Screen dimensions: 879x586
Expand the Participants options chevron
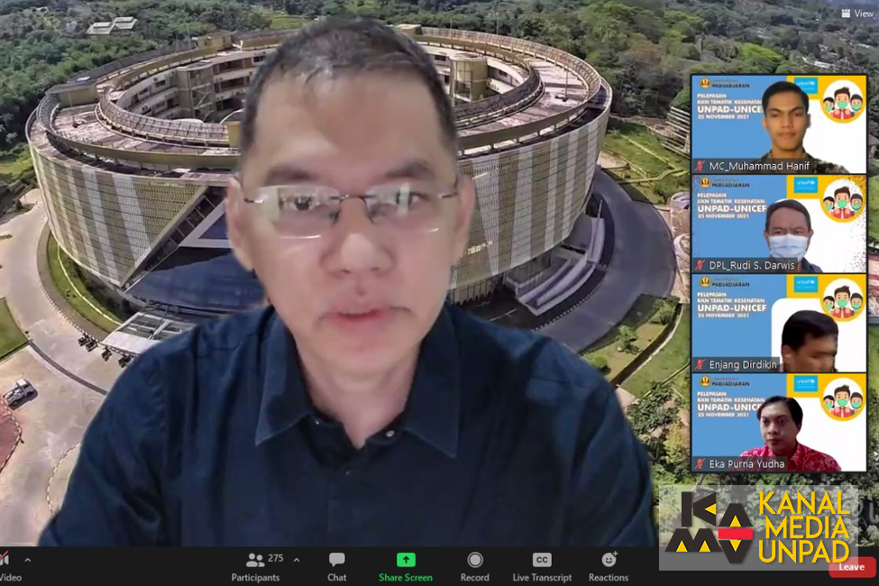[x=297, y=560]
